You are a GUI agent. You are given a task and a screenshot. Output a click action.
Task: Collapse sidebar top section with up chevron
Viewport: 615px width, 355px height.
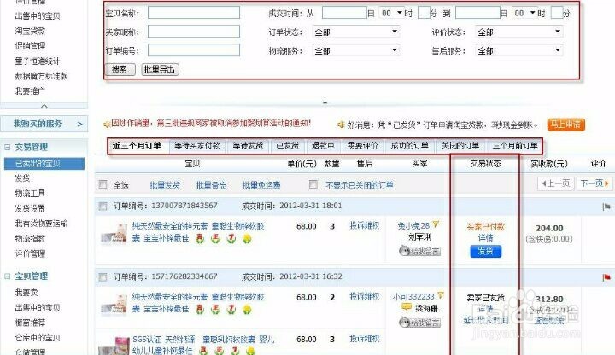(44, 106)
